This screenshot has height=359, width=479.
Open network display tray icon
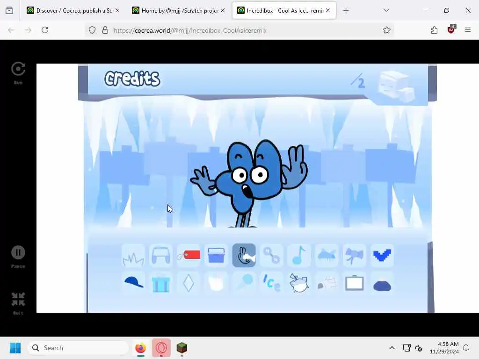(406, 348)
